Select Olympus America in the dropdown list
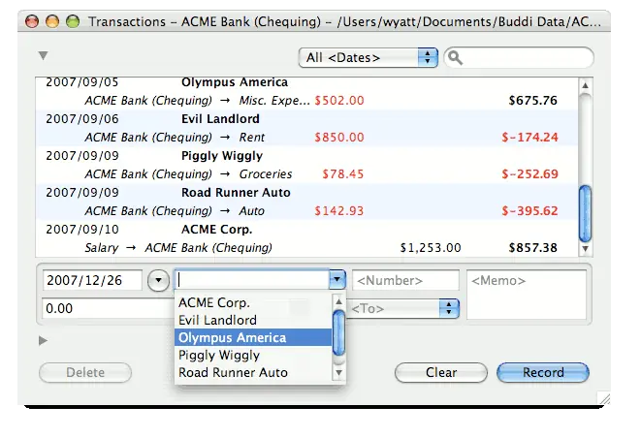This screenshot has width=641, height=438. point(253,337)
